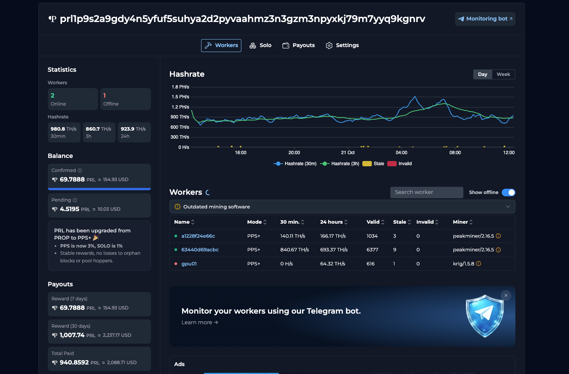Click the 980.8 TH/s 30min hashrate card

click(64, 133)
